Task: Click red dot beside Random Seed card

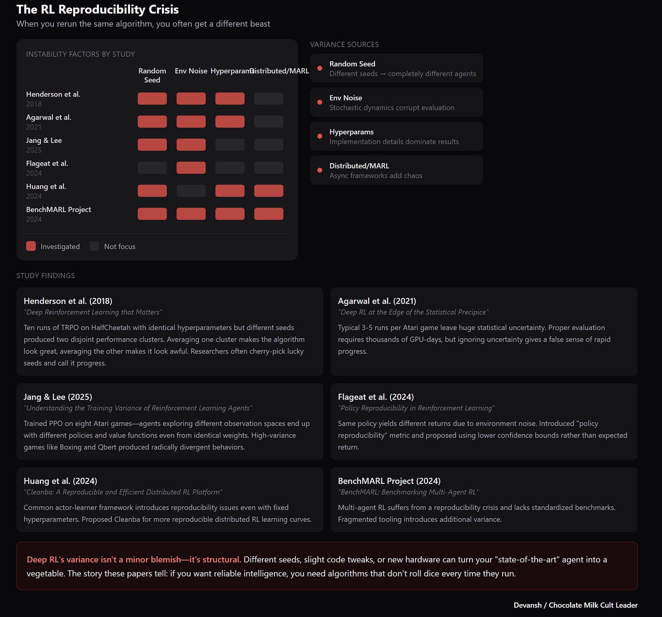Action: pos(320,68)
